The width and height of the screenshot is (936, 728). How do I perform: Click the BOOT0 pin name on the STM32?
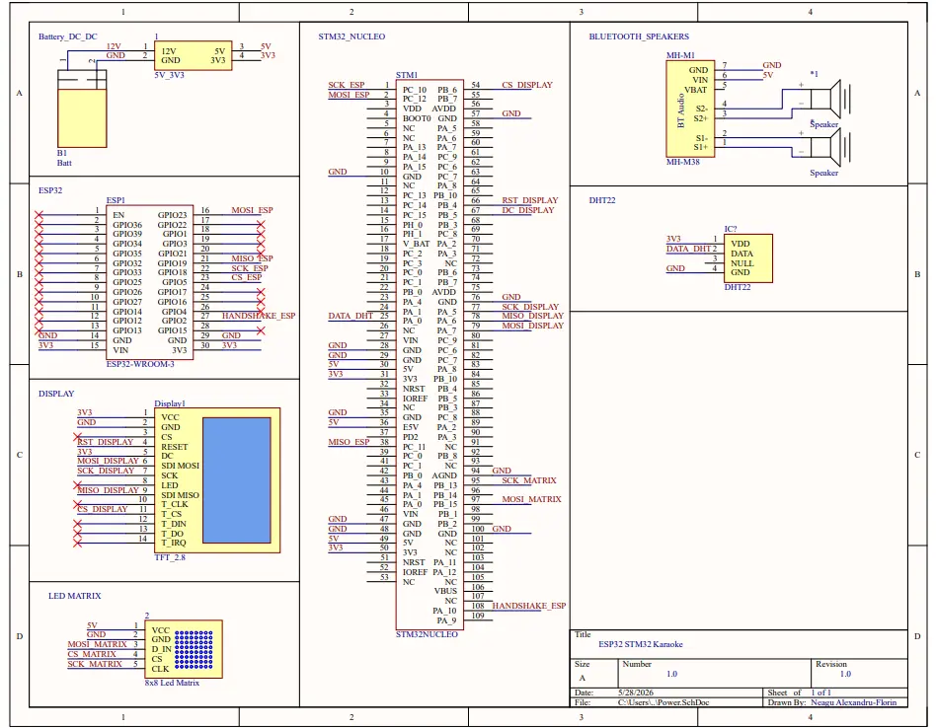[417, 118]
